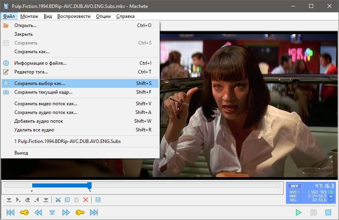Viewport: 339px width, 220px height.
Task: Select Сохранить текущий кадр... menu entry
Action: coord(80,92)
